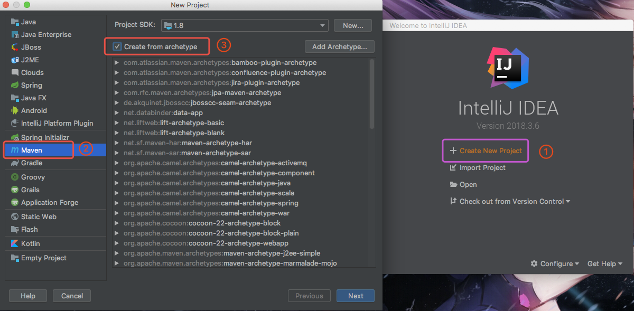Select the Kotlin project type label
Image resolution: width=634 pixels, height=311 pixels.
(x=31, y=244)
